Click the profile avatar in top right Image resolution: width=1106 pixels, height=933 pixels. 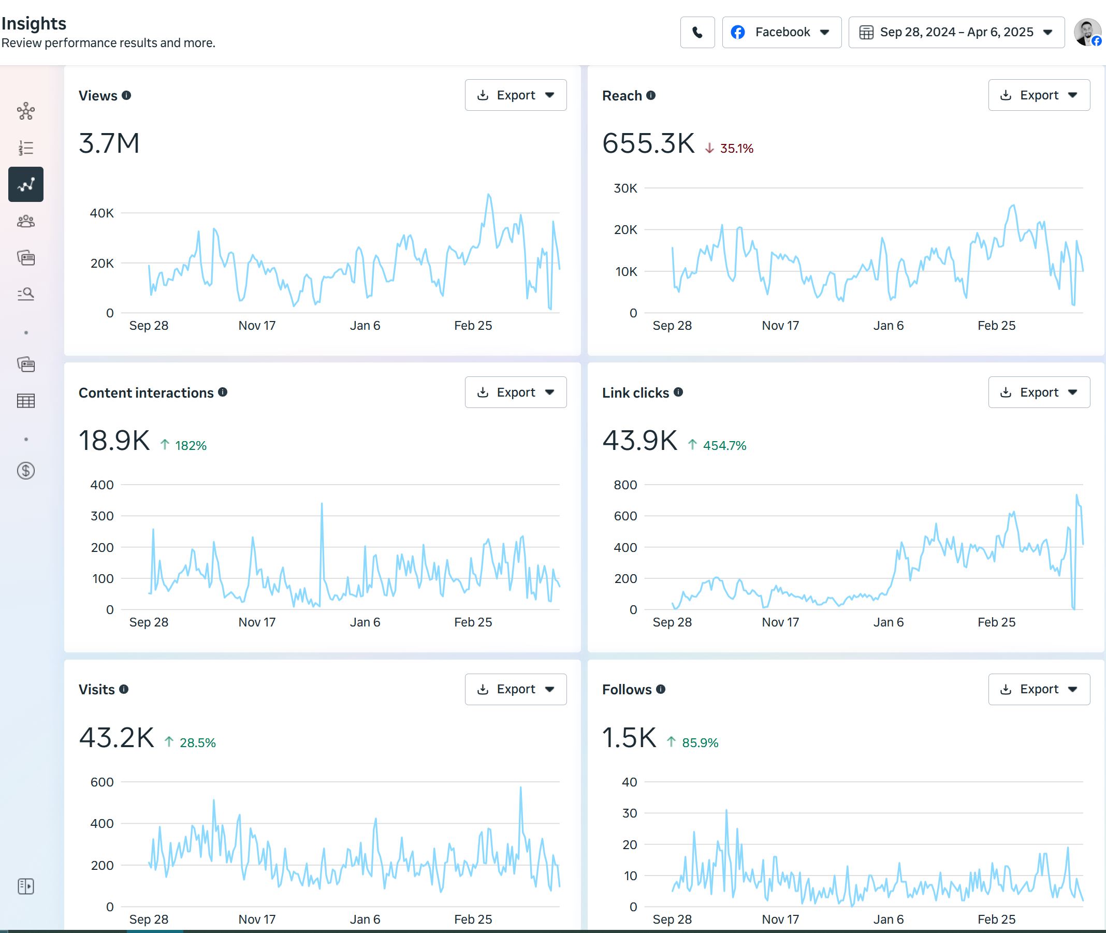[x=1087, y=32]
